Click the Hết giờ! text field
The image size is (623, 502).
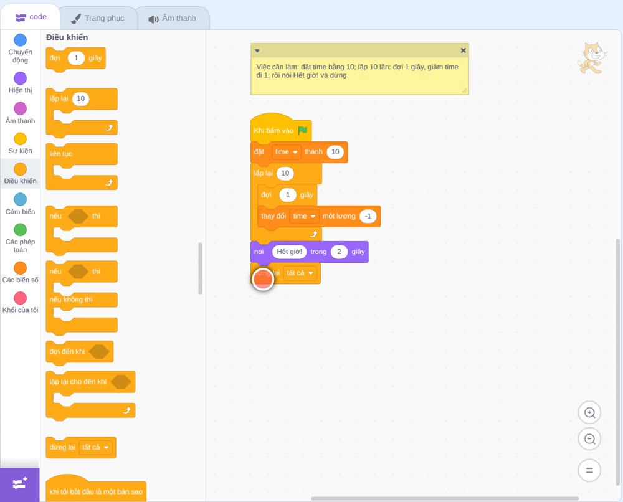point(289,252)
